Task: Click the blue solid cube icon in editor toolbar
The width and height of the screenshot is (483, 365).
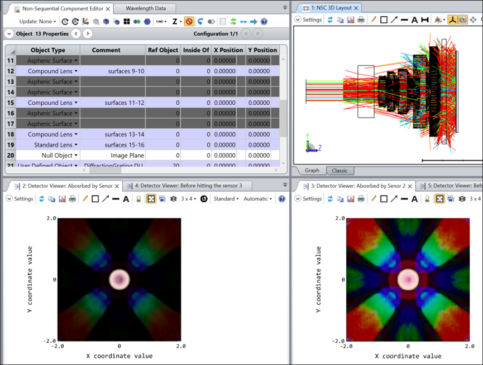Action: pos(106,22)
